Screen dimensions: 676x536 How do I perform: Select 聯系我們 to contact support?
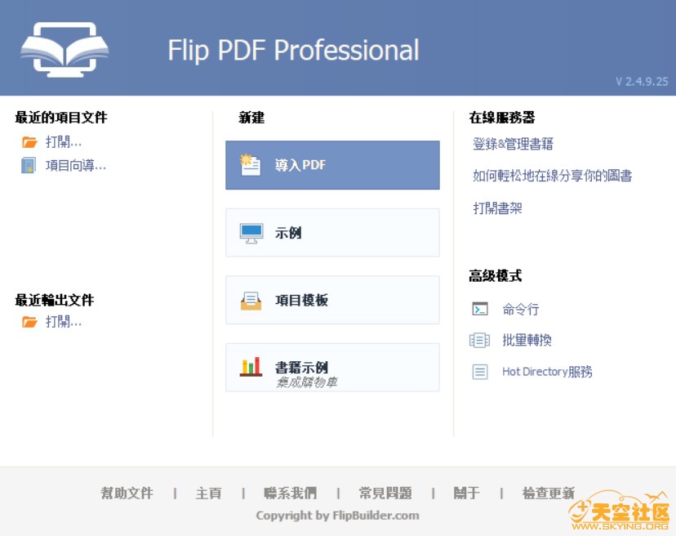(291, 493)
